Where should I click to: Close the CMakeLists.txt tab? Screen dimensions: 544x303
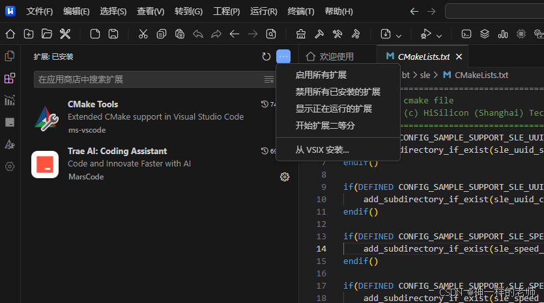point(459,57)
